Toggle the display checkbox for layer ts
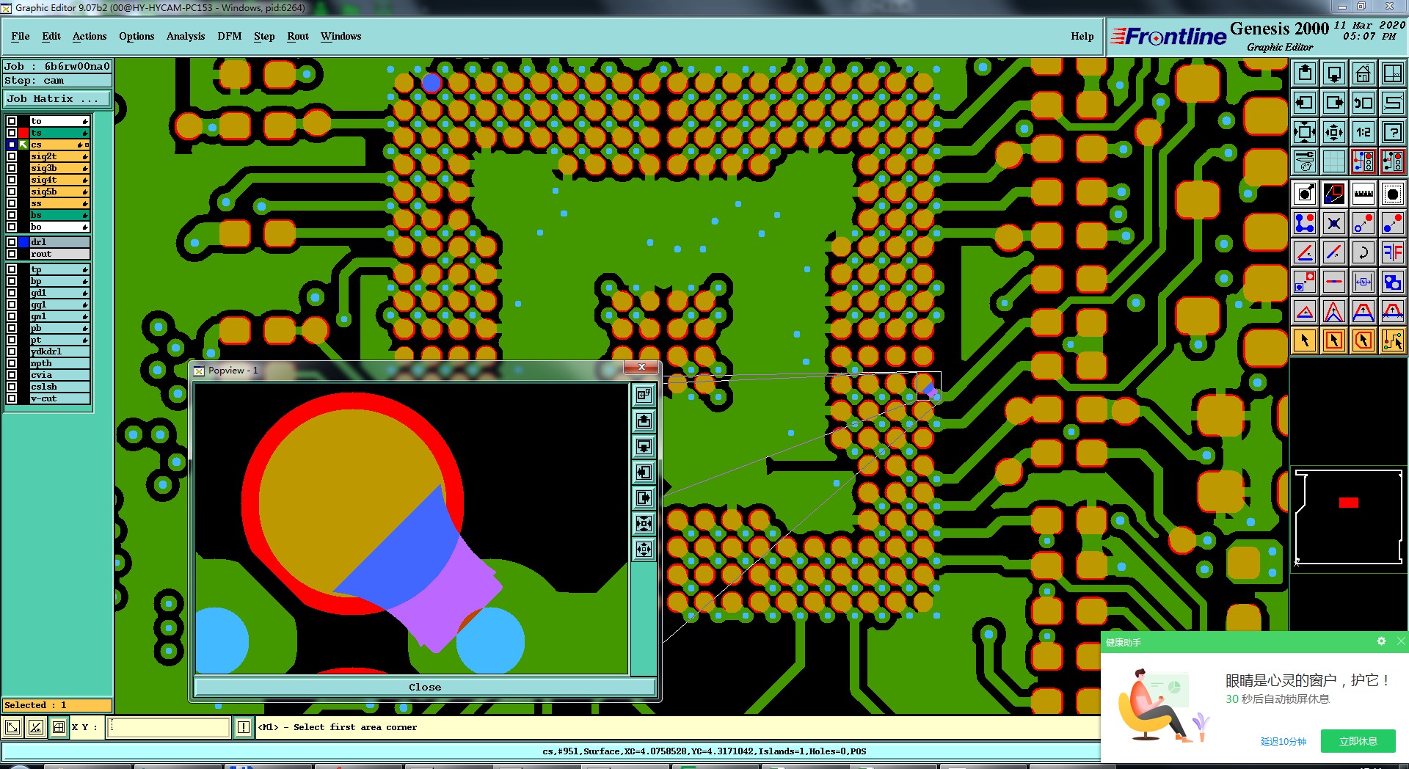1409x769 pixels. 12,133
